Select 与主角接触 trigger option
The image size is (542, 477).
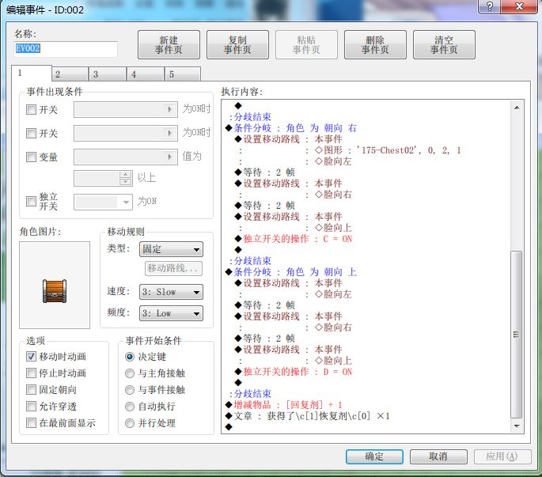click(130, 373)
